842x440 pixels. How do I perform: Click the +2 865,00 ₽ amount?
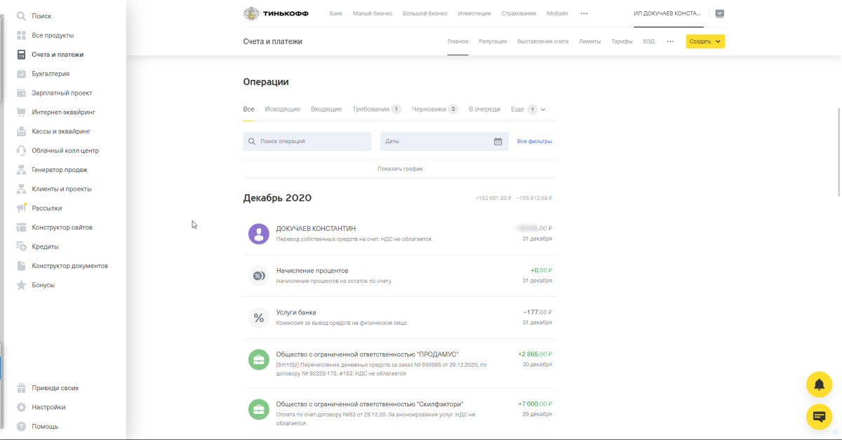point(535,354)
